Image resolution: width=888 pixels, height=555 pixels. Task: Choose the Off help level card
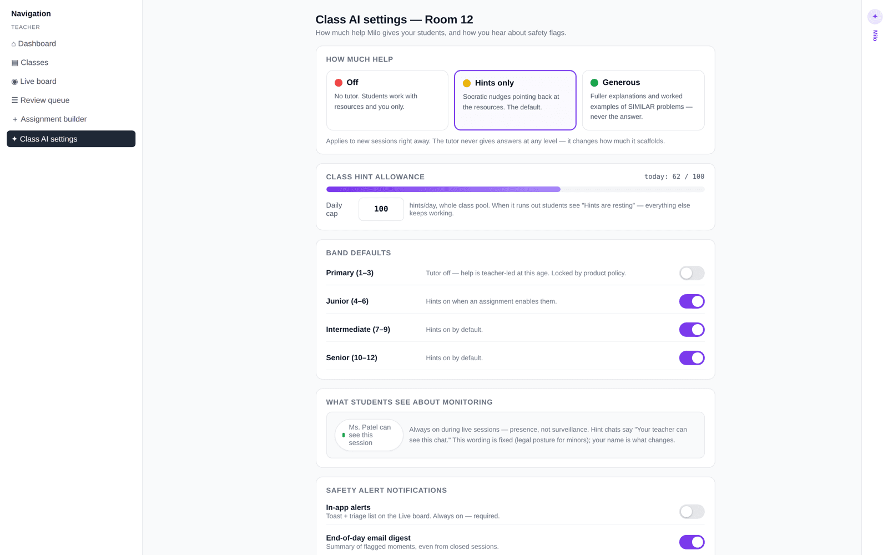(387, 100)
